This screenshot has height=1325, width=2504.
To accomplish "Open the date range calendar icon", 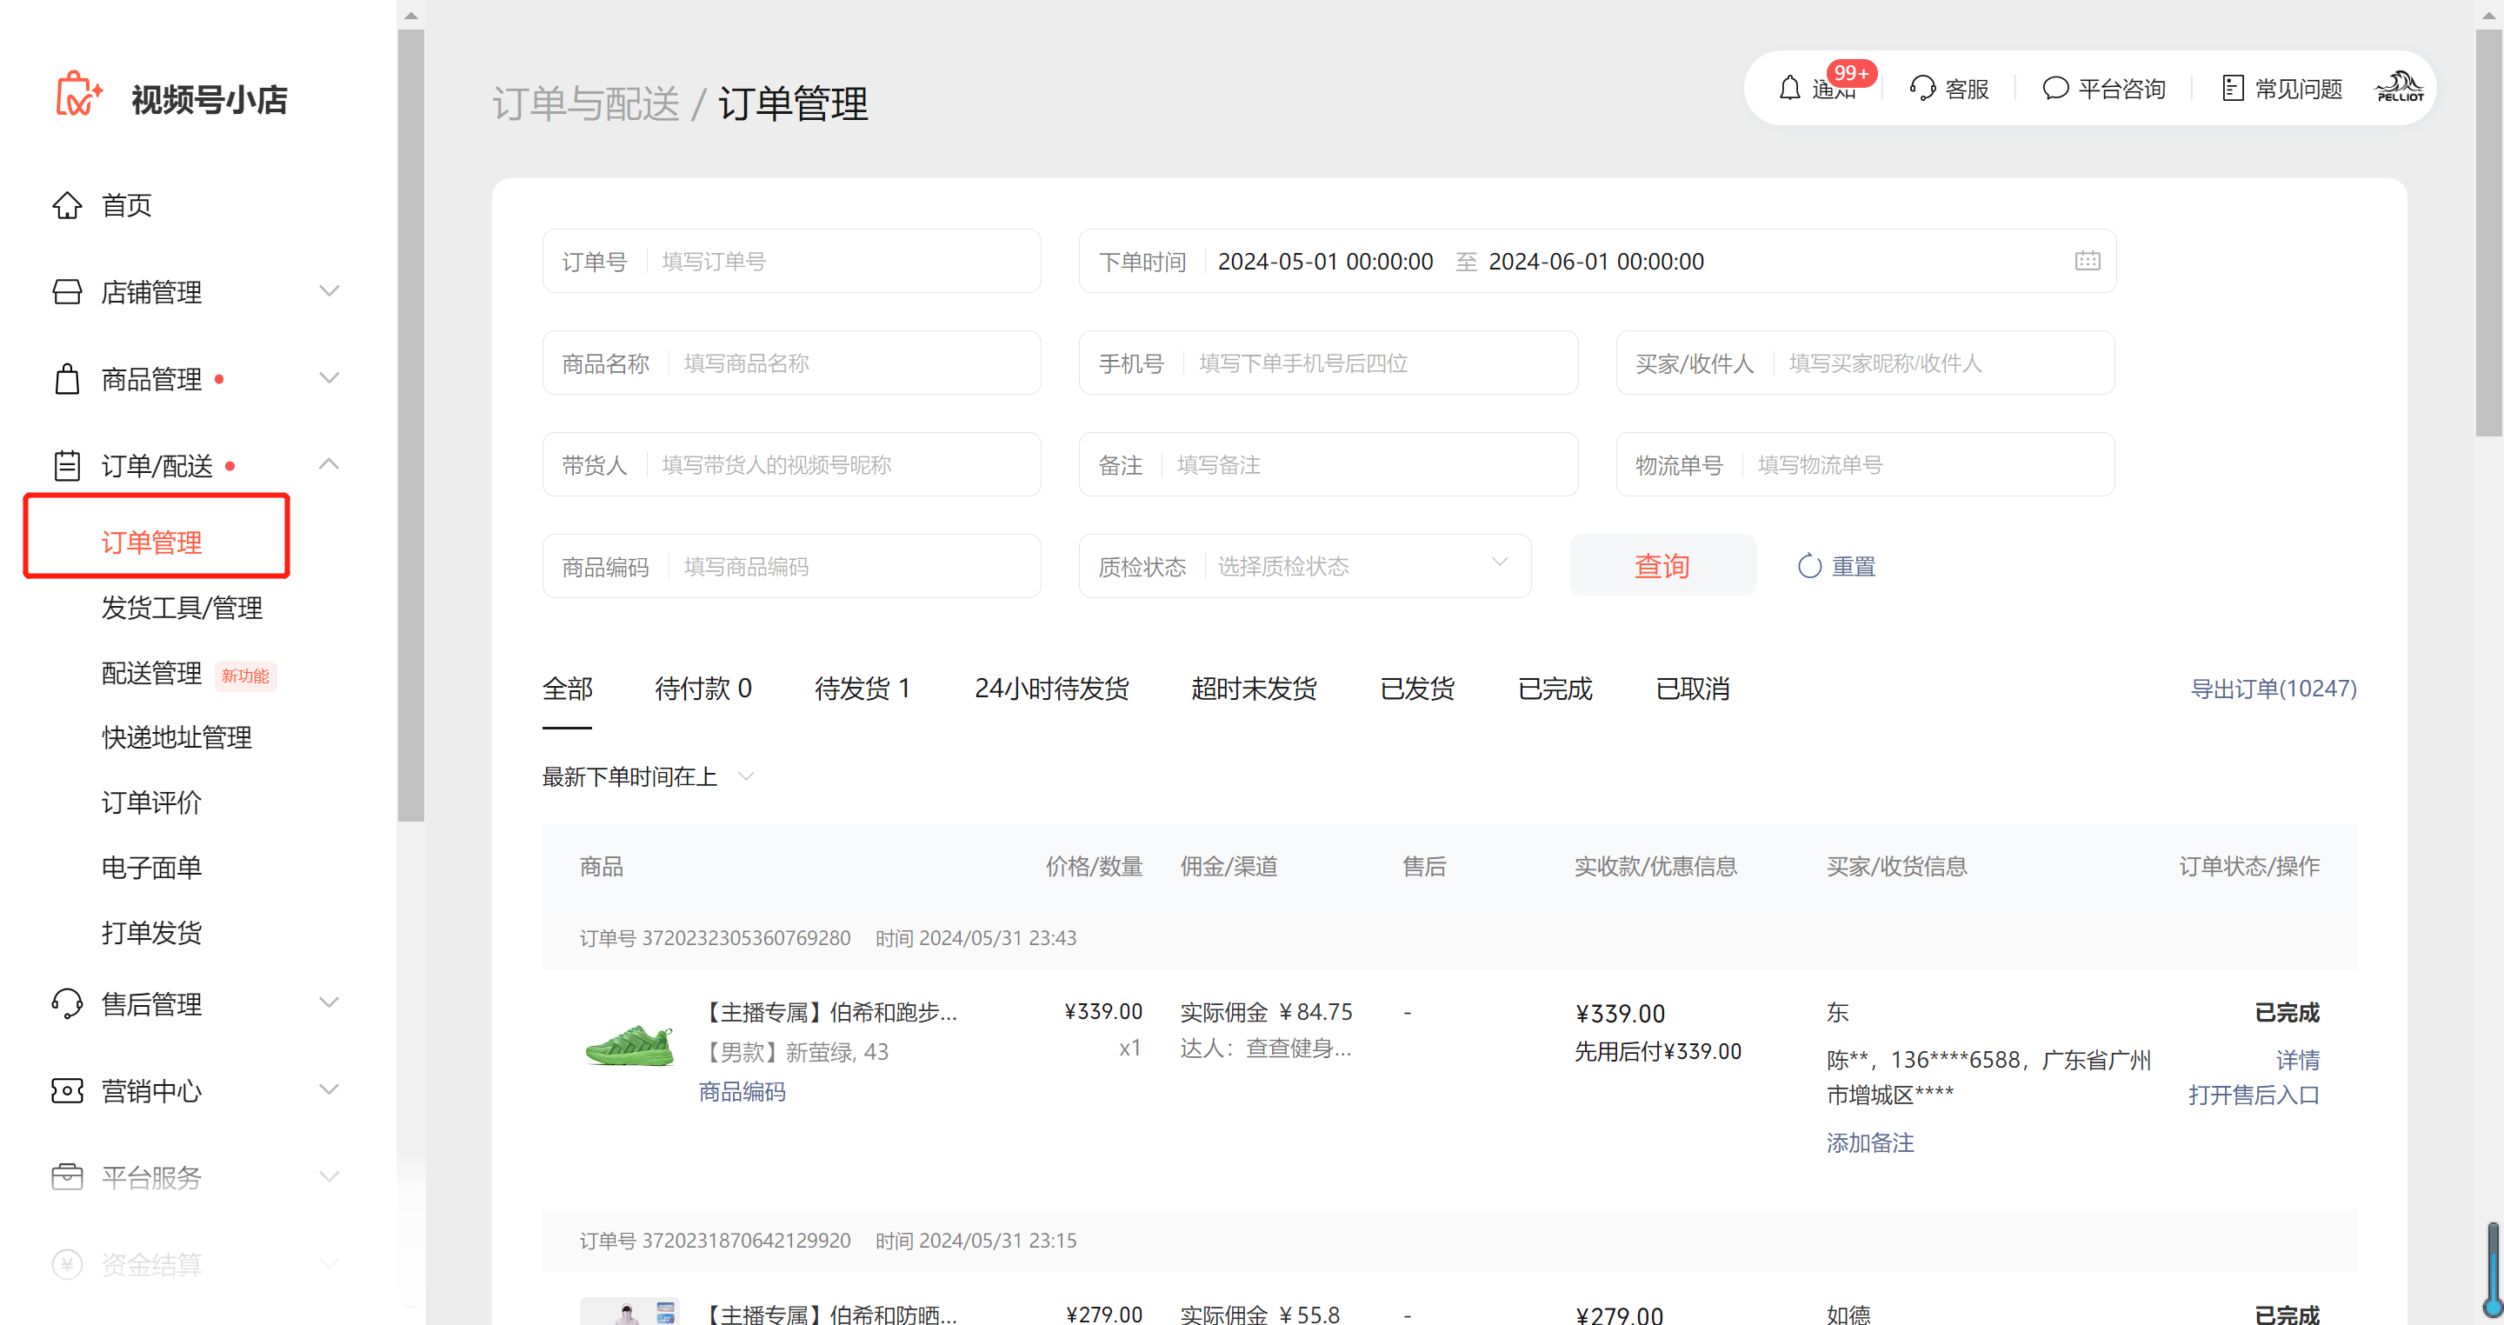I will click(2087, 261).
